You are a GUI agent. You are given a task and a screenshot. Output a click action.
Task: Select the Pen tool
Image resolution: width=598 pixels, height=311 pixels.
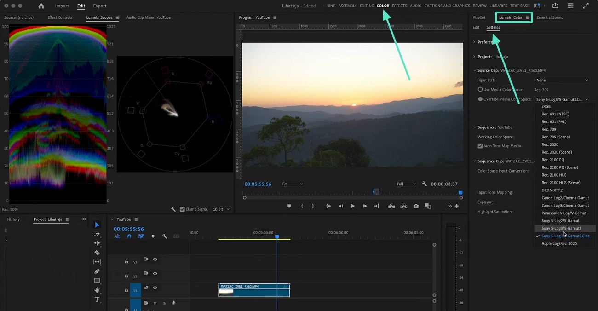tap(97, 271)
